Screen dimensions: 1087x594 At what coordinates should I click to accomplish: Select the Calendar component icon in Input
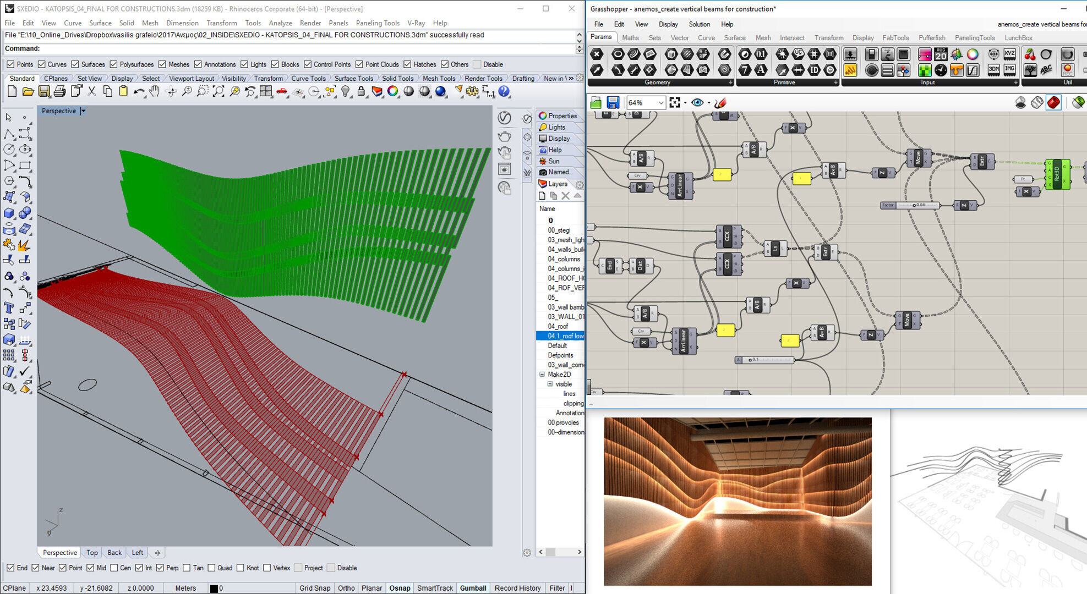coord(941,54)
